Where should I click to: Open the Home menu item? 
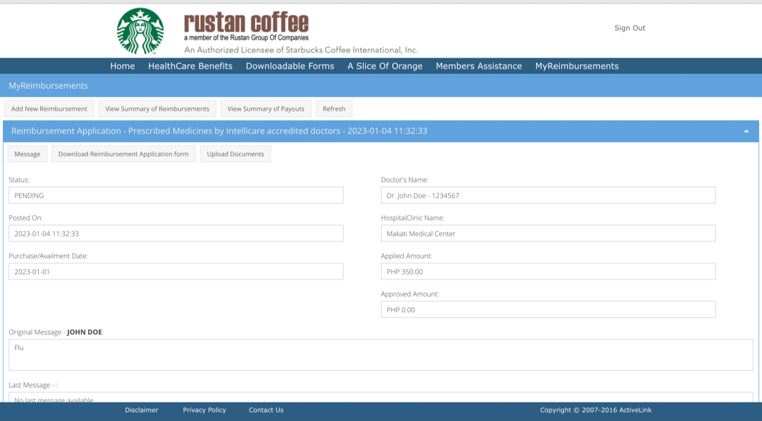123,66
